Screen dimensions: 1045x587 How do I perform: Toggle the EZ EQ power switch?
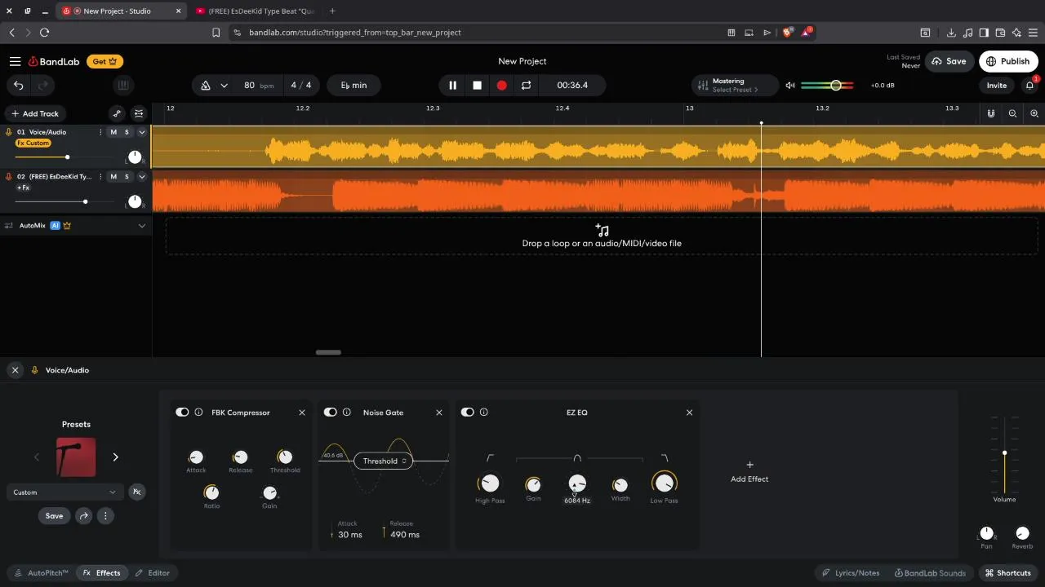467,413
